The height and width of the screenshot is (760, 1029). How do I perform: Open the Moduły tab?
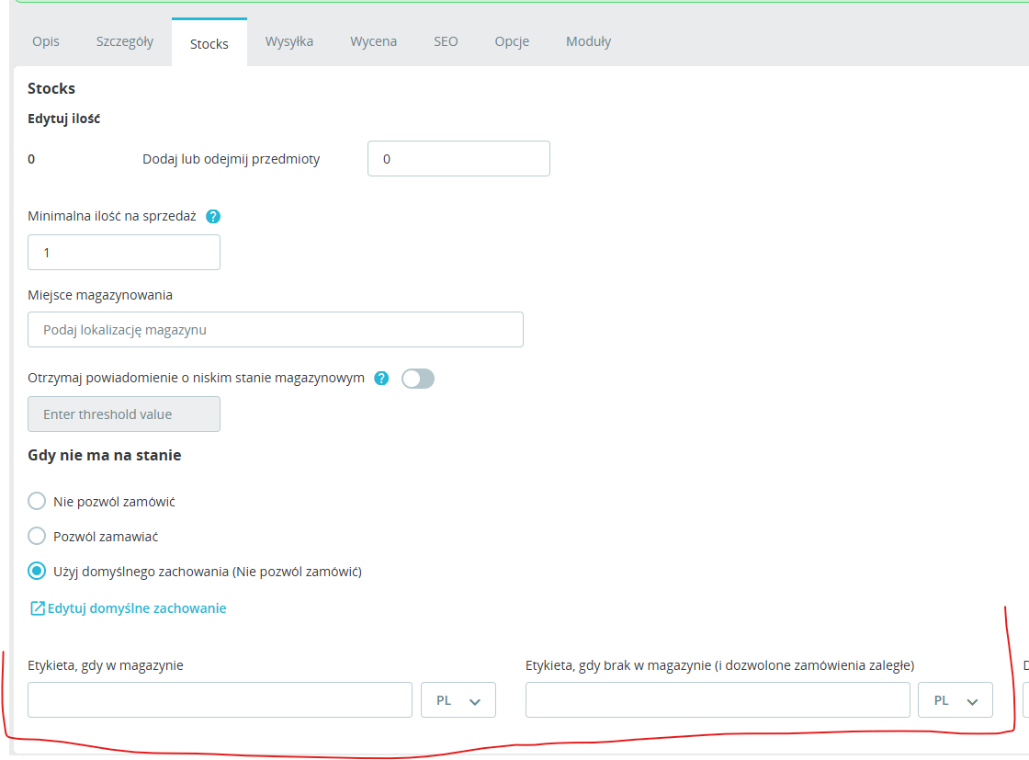[589, 41]
